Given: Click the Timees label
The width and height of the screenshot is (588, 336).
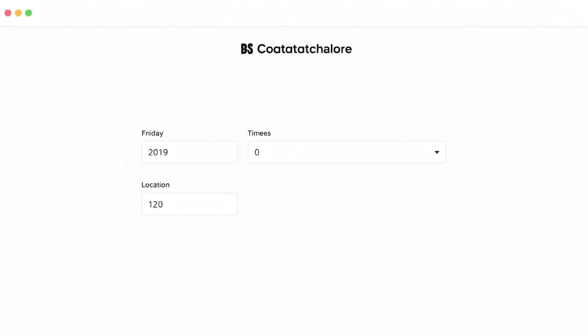Looking at the screenshot, I should coord(259,133).
